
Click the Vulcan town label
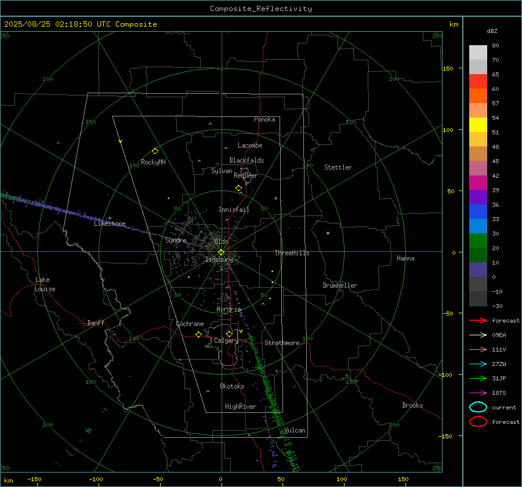pyautogui.click(x=295, y=430)
